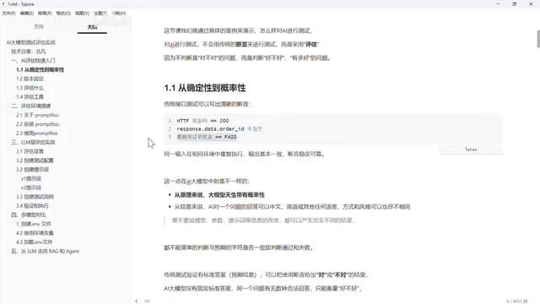Go to 2.2 安装 promptfoo

tap(37, 124)
